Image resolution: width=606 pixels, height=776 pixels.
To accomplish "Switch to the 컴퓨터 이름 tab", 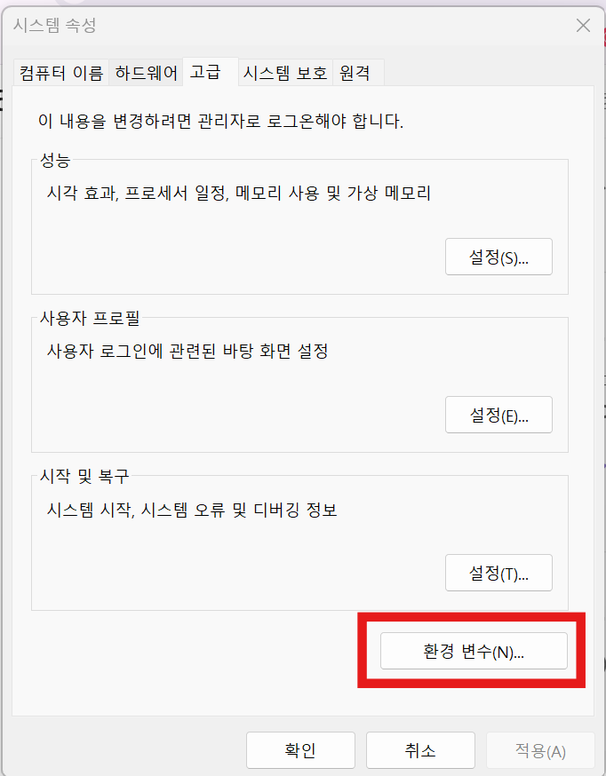I will click(x=61, y=73).
